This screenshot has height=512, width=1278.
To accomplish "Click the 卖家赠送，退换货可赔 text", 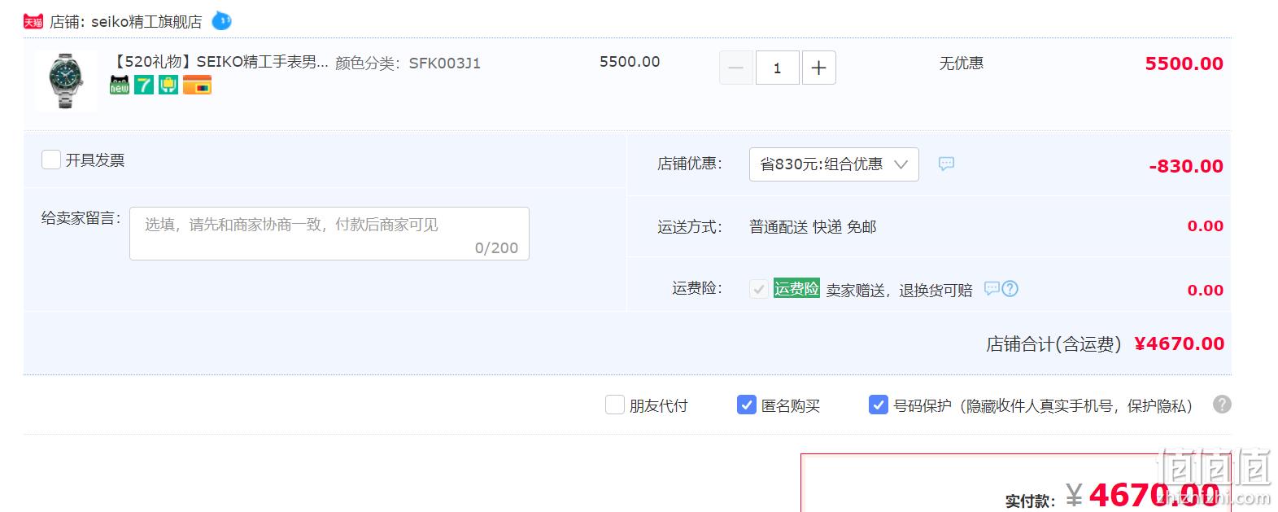I will (899, 290).
